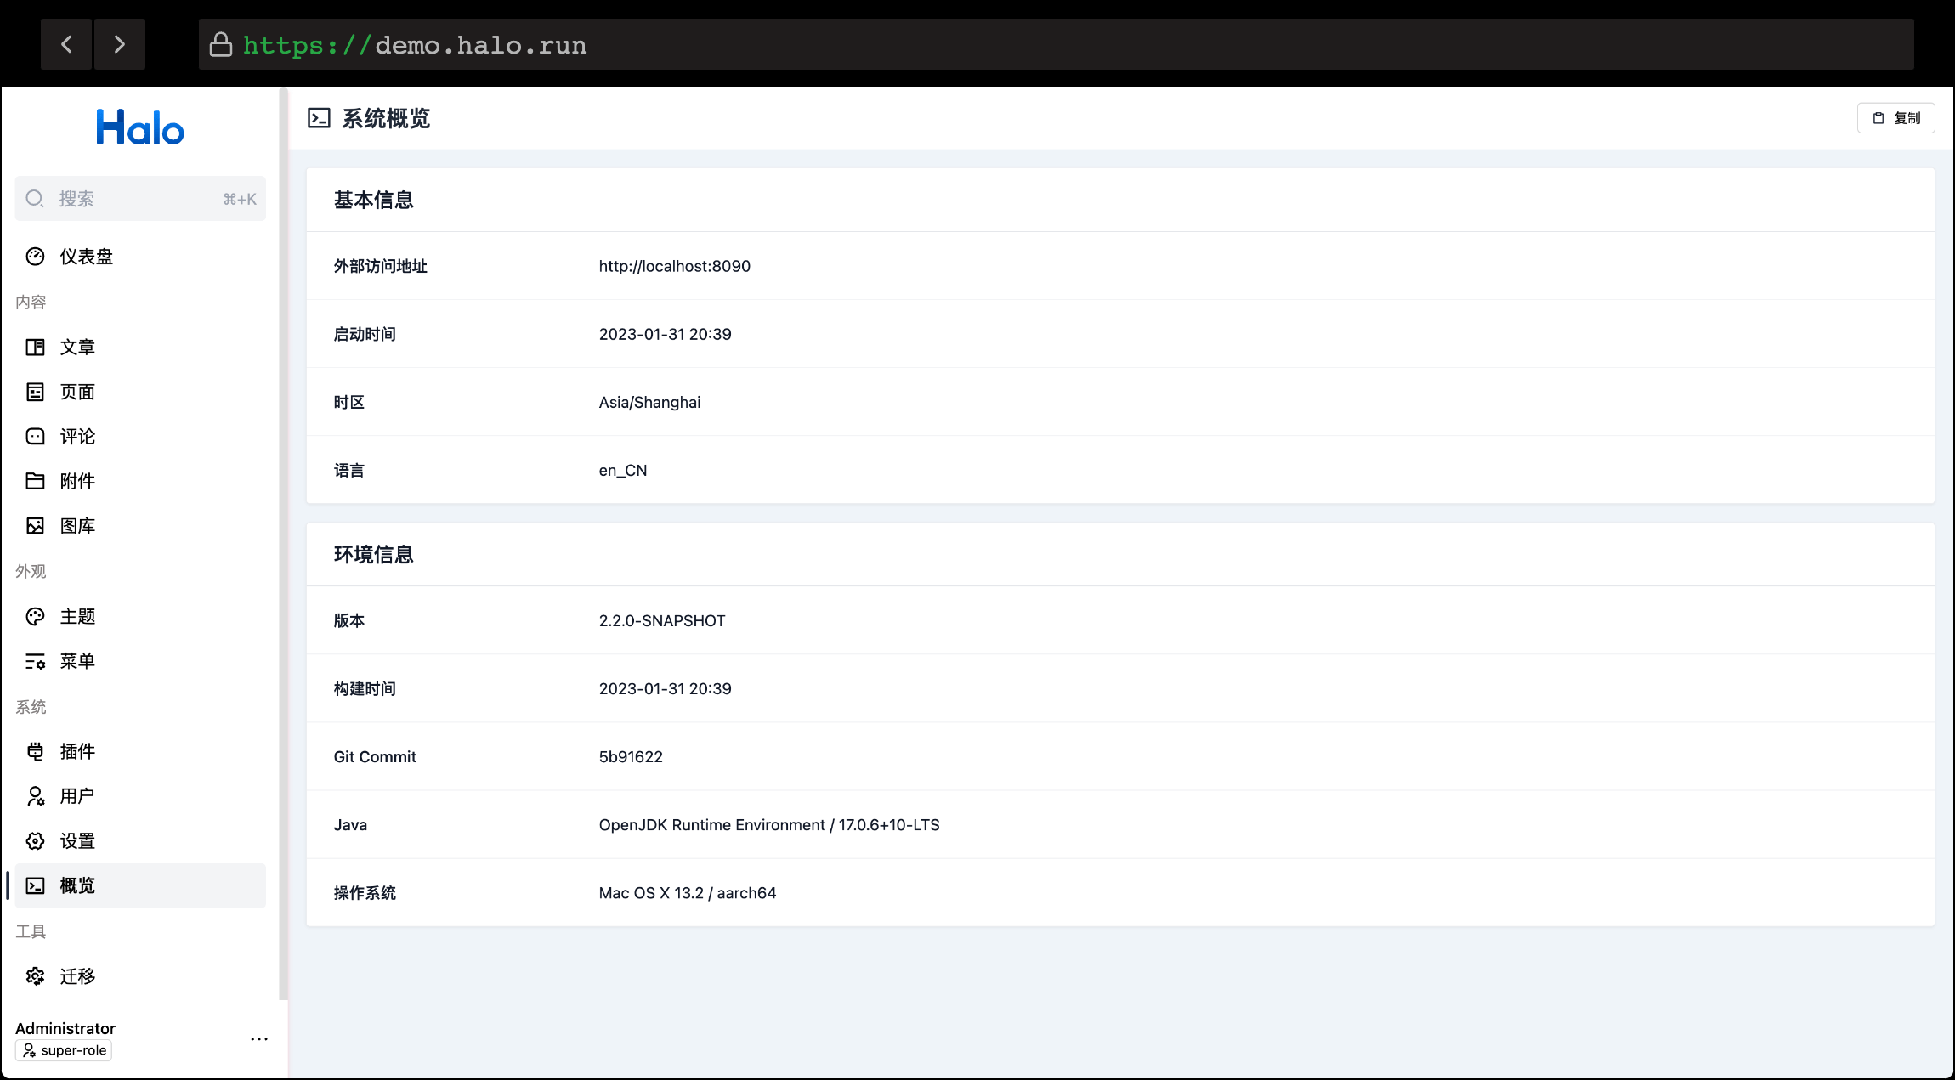Click the 复制 copy button
1955x1080 pixels.
click(x=1896, y=118)
